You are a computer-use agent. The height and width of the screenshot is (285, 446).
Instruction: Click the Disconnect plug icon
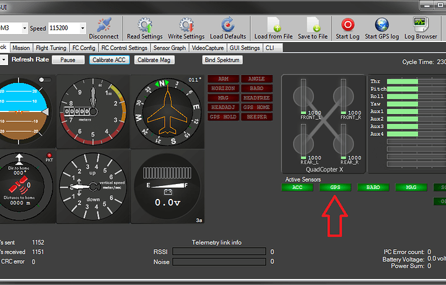coord(104,25)
